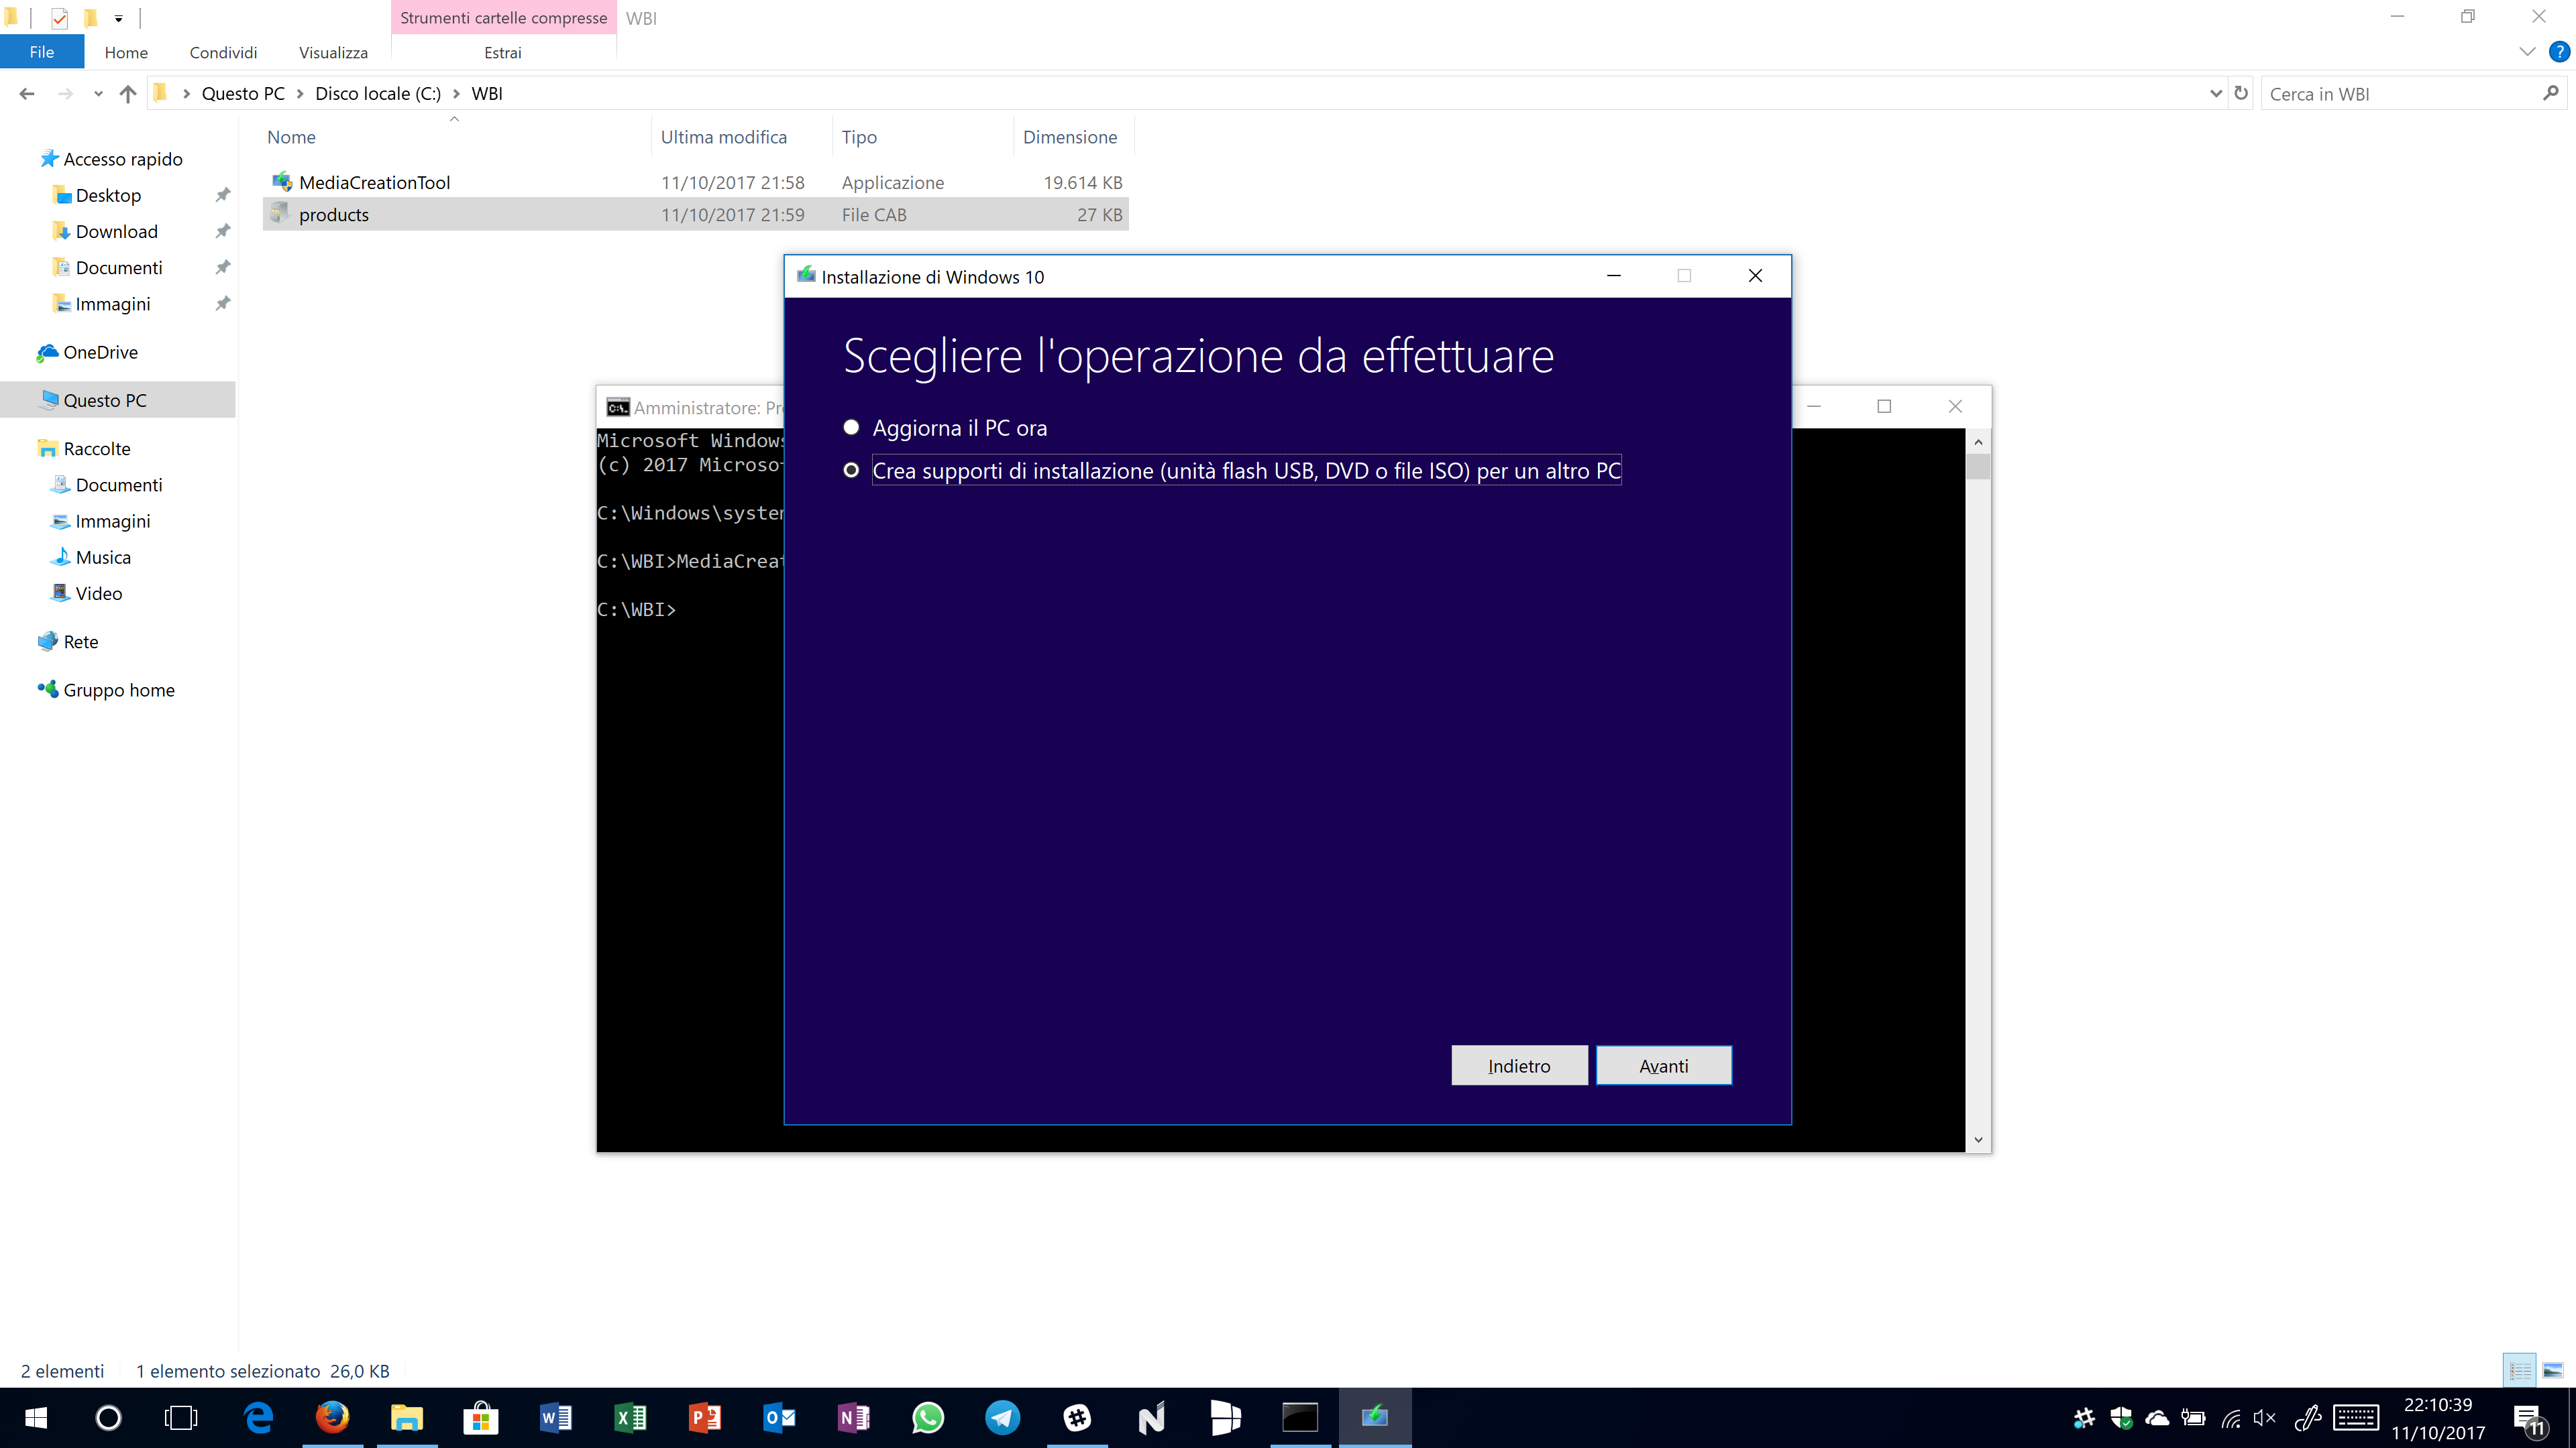Open pinned Desktop folder in sidebar
The image size is (2576, 1448).
click(108, 195)
